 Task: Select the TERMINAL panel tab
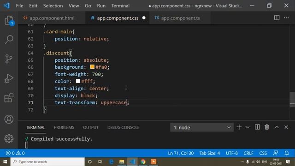pyautogui.click(x=35, y=127)
